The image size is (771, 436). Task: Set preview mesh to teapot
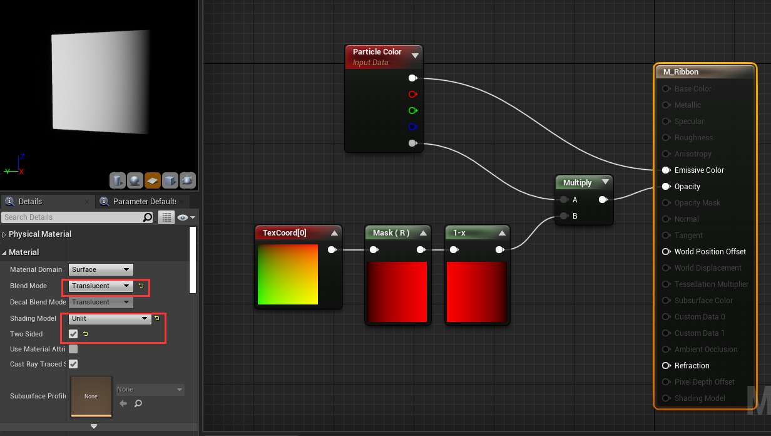[187, 181]
